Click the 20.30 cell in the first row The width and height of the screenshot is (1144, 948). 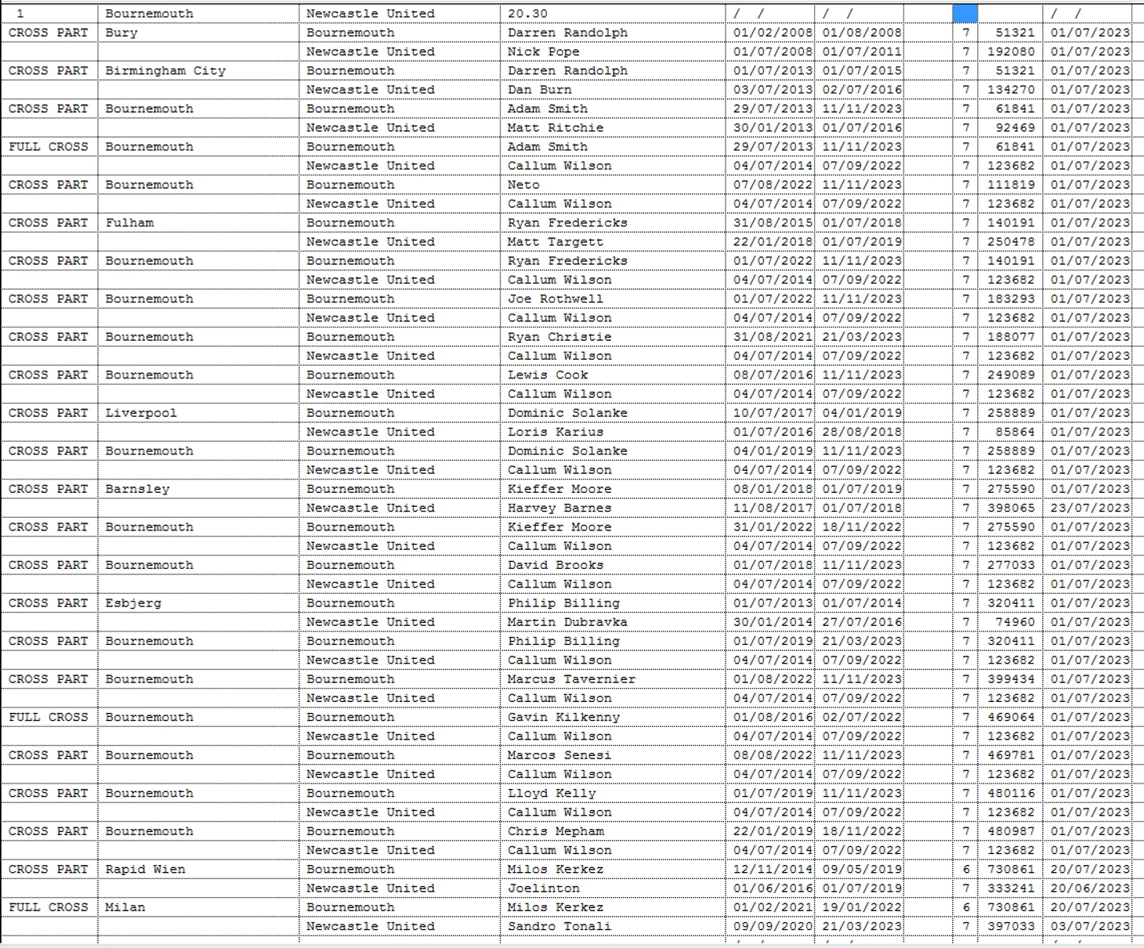613,13
